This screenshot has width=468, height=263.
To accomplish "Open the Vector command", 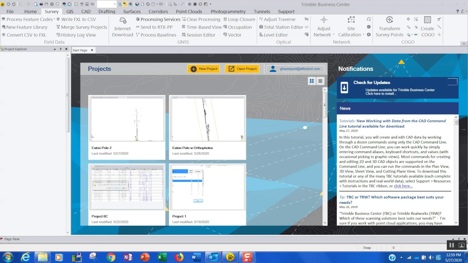I will pyautogui.click(x=232, y=35).
